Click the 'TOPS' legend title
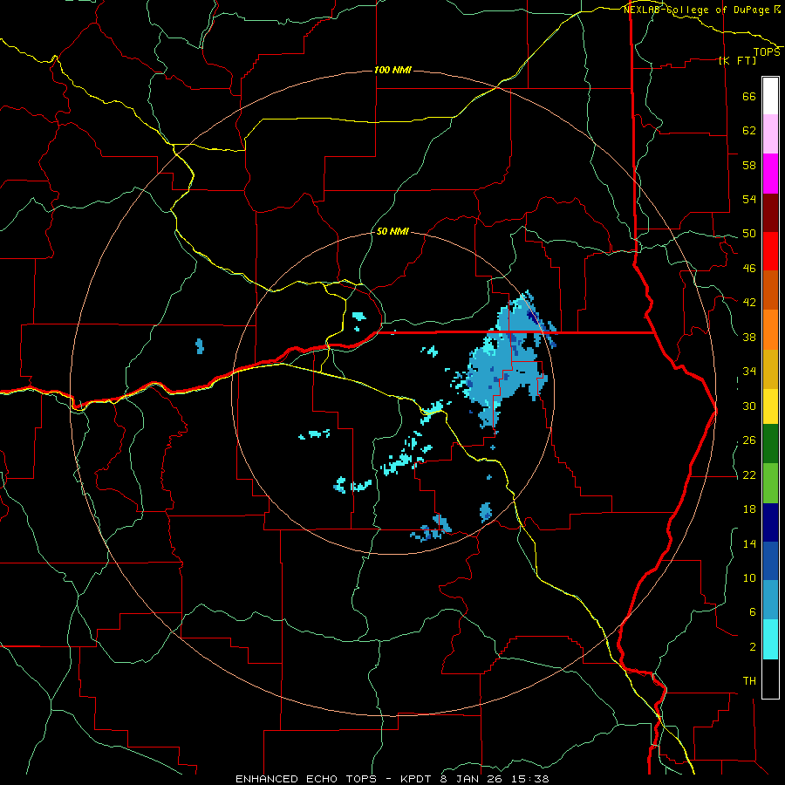The width and height of the screenshot is (785, 785). 767,51
